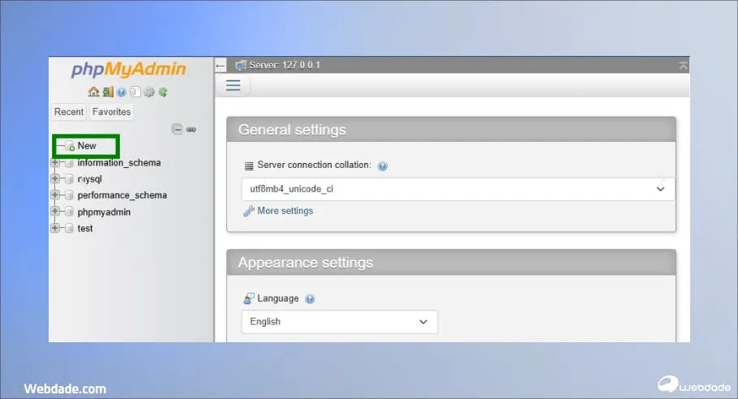Click help icon next to Language label
Viewport: 738px width, 399px height.
click(310, 299)
